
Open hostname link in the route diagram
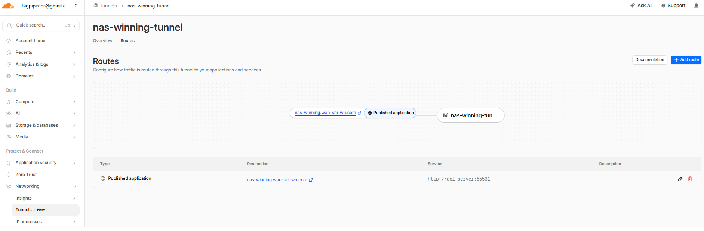[x=325, y=113]
